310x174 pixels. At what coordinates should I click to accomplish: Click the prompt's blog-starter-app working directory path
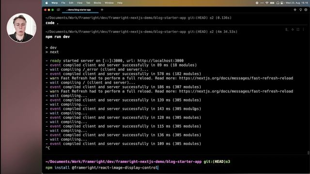124,161
